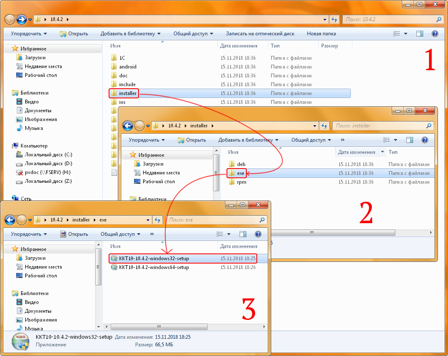Select the KKT10-10.4.2-windows64-setup file
Viewport: 448px width, 356px height.
(154, 267)
